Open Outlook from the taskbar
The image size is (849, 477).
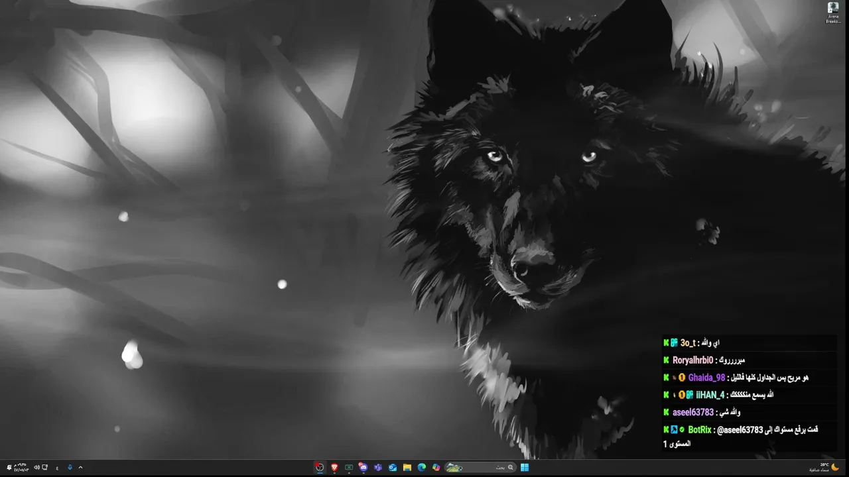pos(393,467)
